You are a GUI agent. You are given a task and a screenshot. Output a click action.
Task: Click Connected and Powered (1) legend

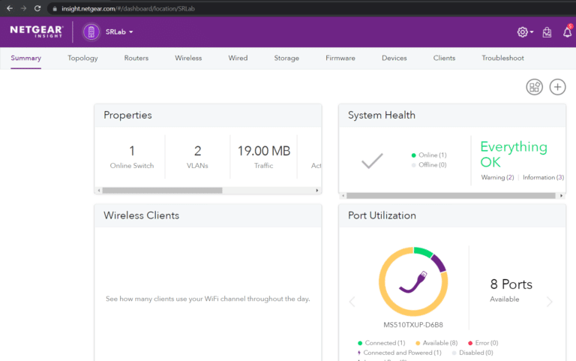coord(399,353)
